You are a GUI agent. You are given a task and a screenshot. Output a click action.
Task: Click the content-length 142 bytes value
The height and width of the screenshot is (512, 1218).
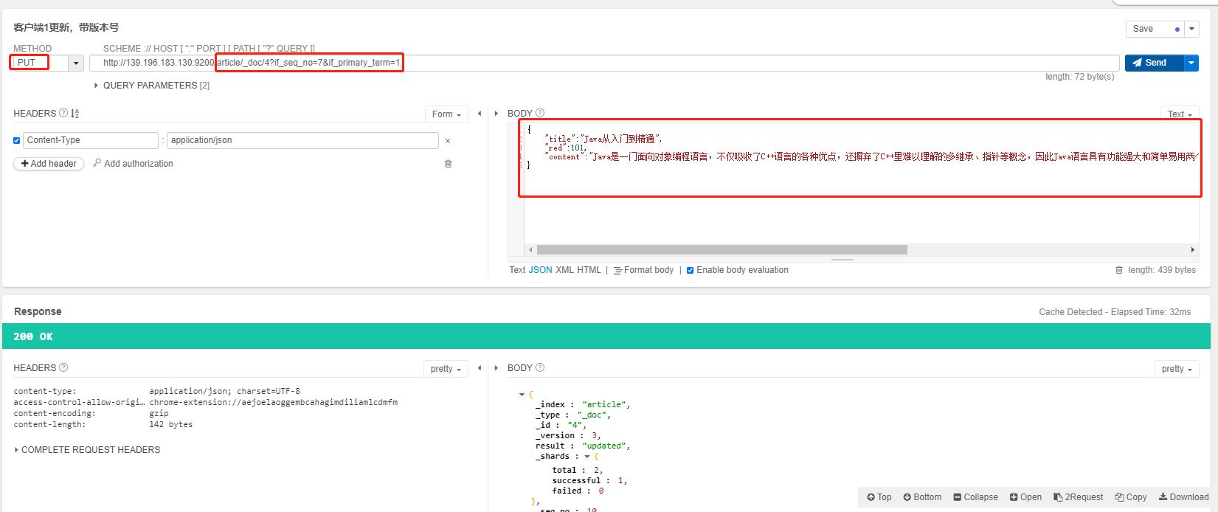(x=170, y=425)
